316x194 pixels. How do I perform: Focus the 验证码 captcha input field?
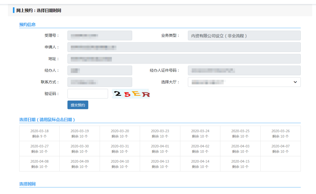pyautogui.click(x=88, y=93)
